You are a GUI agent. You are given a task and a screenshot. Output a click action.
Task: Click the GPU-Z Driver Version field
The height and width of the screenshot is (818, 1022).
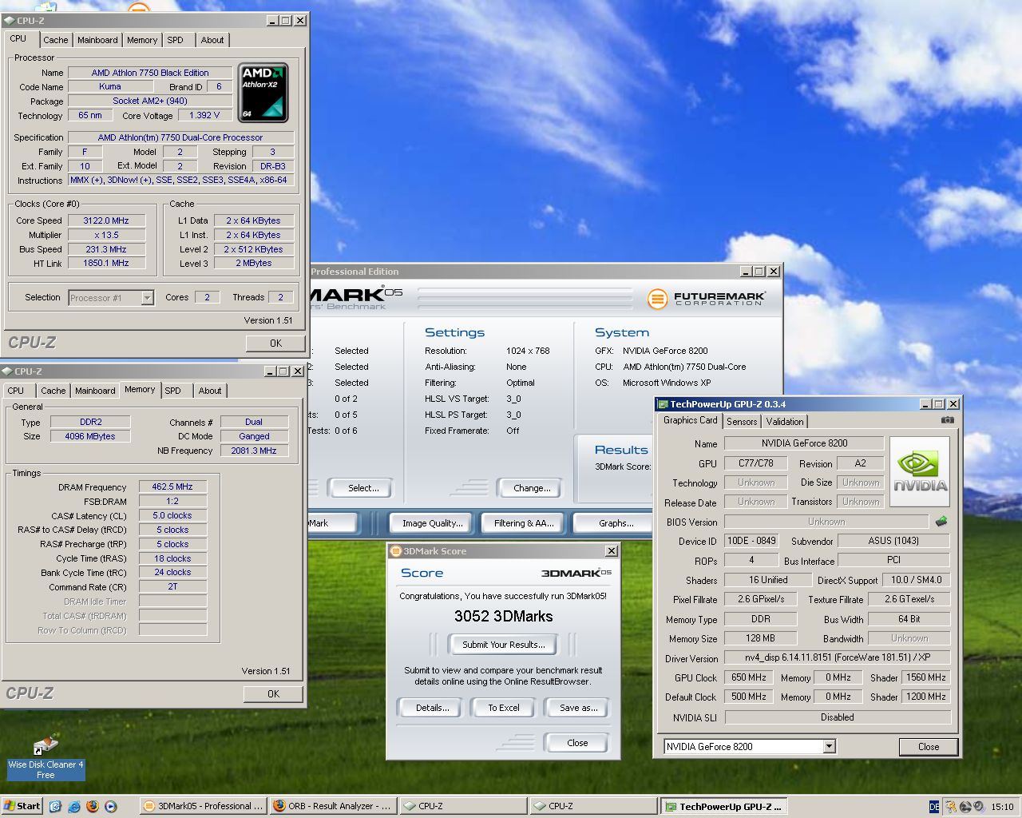[x=838, y=657]
